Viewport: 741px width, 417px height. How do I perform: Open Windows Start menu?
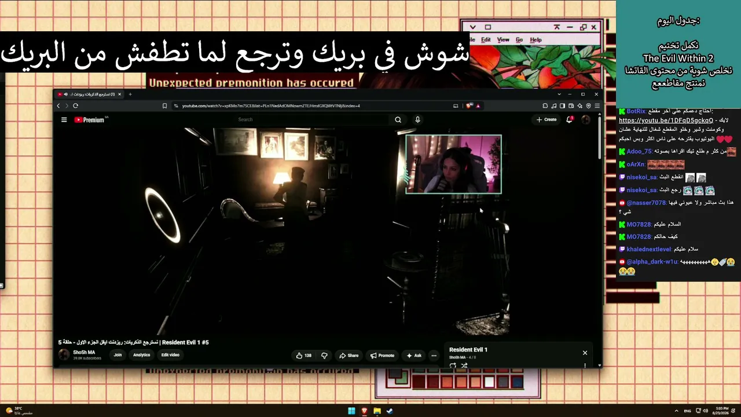[351, 411]
